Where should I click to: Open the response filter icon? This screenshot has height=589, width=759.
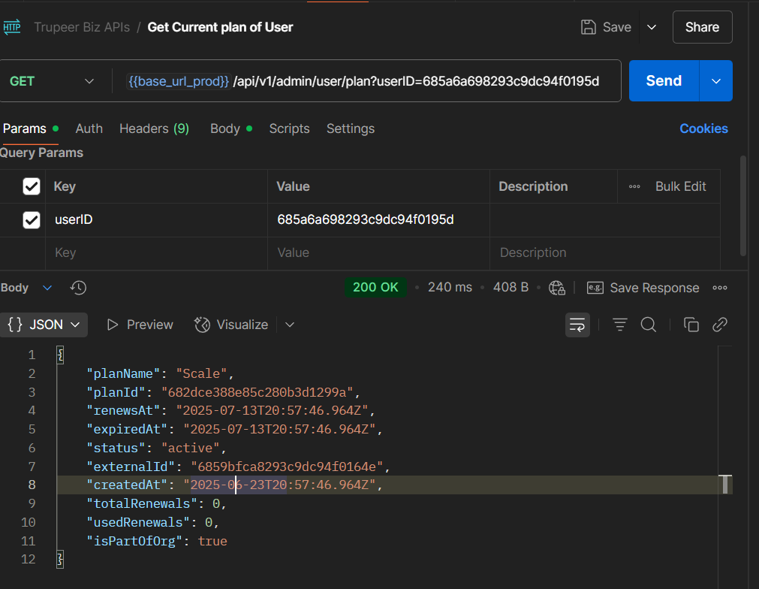[x=619, y=325]
